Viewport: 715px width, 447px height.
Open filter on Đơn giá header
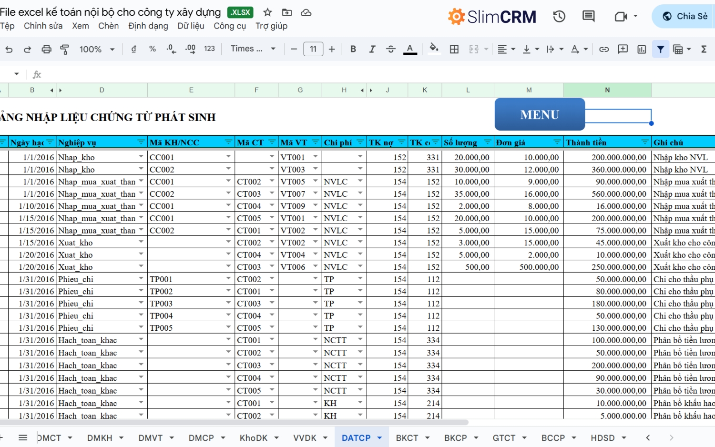click(x=557, y=142)
